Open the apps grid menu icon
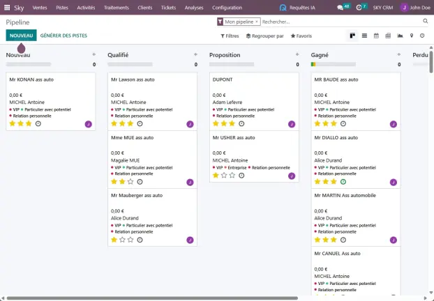This screenshot has height=301, width=434. click(x=7, y=8)
